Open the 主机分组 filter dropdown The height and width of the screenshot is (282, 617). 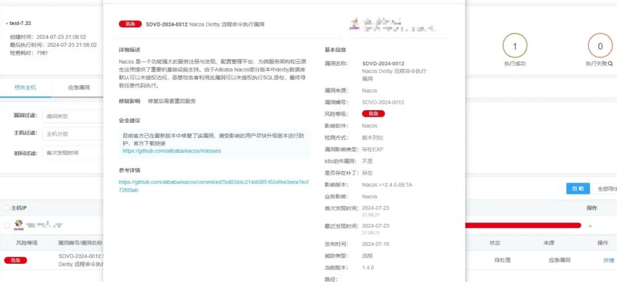tap(73, 134)
